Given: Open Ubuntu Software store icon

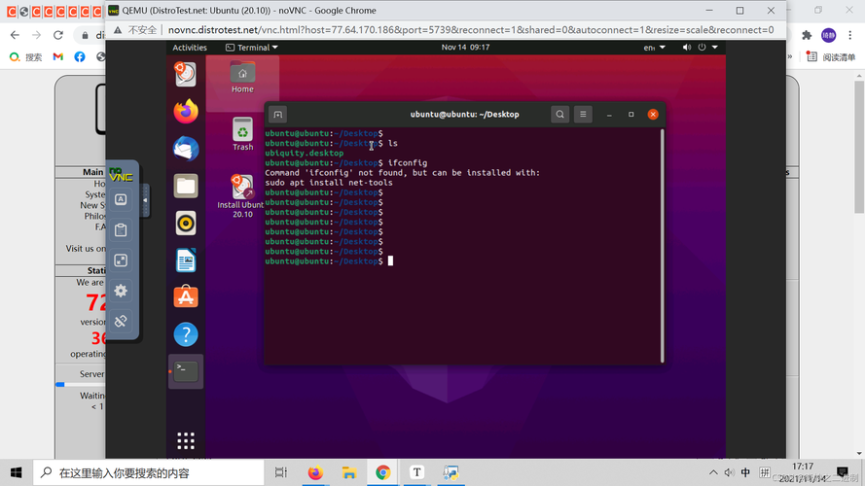Looking at the screenshot, I should pos(186,296).
